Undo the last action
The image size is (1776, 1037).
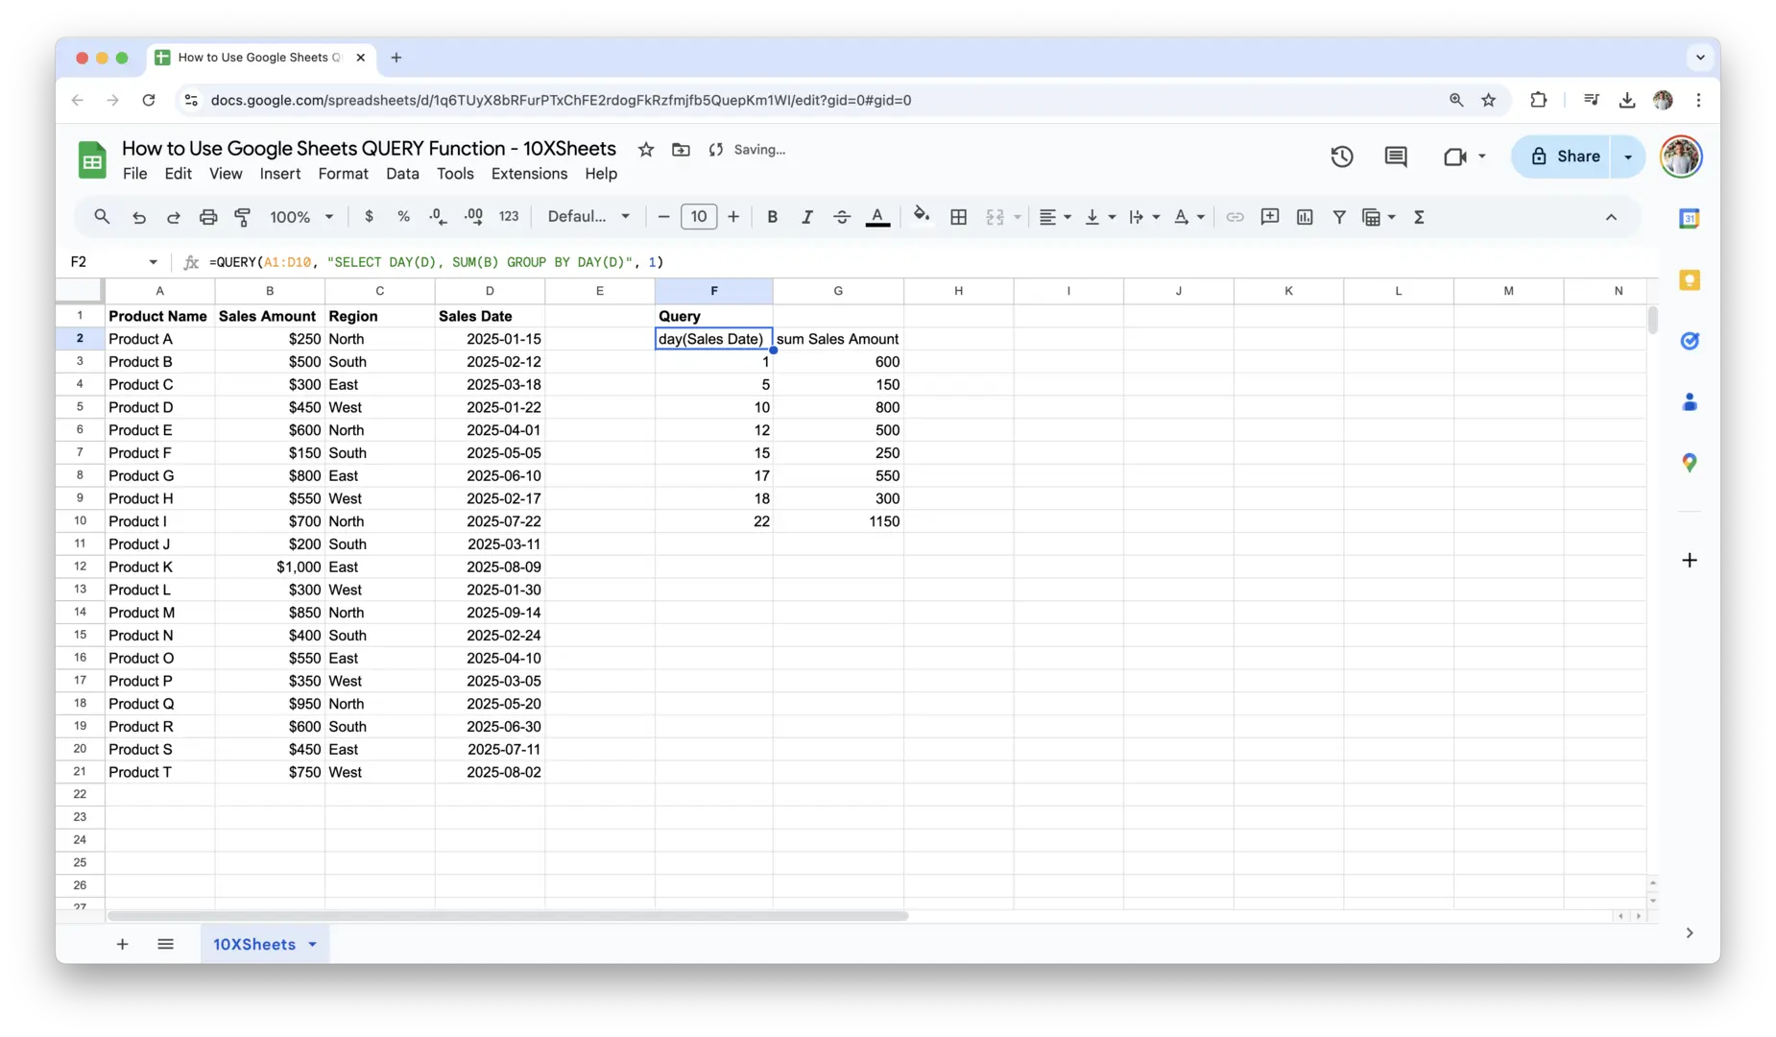coord(138,217)
